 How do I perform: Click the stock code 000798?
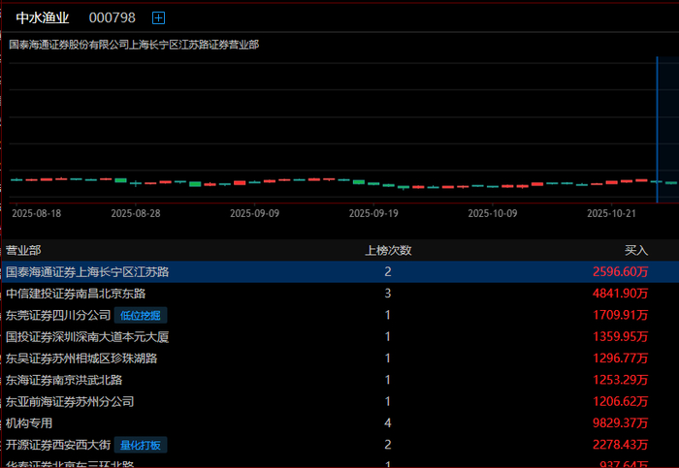(113, 17)
